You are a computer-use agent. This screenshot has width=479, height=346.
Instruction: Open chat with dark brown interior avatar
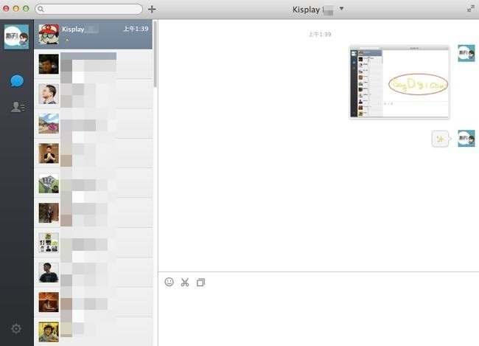coord(93,213)
